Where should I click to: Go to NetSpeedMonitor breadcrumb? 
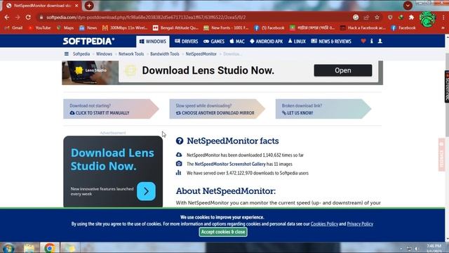[x=201, y=54]
